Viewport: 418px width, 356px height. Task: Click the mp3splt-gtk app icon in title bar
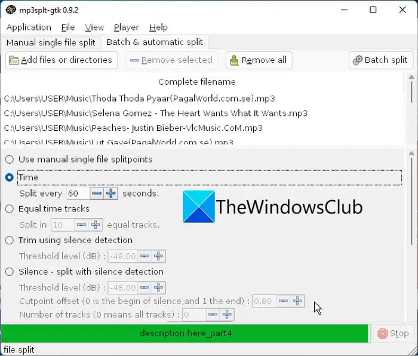[x=11, y=10]
